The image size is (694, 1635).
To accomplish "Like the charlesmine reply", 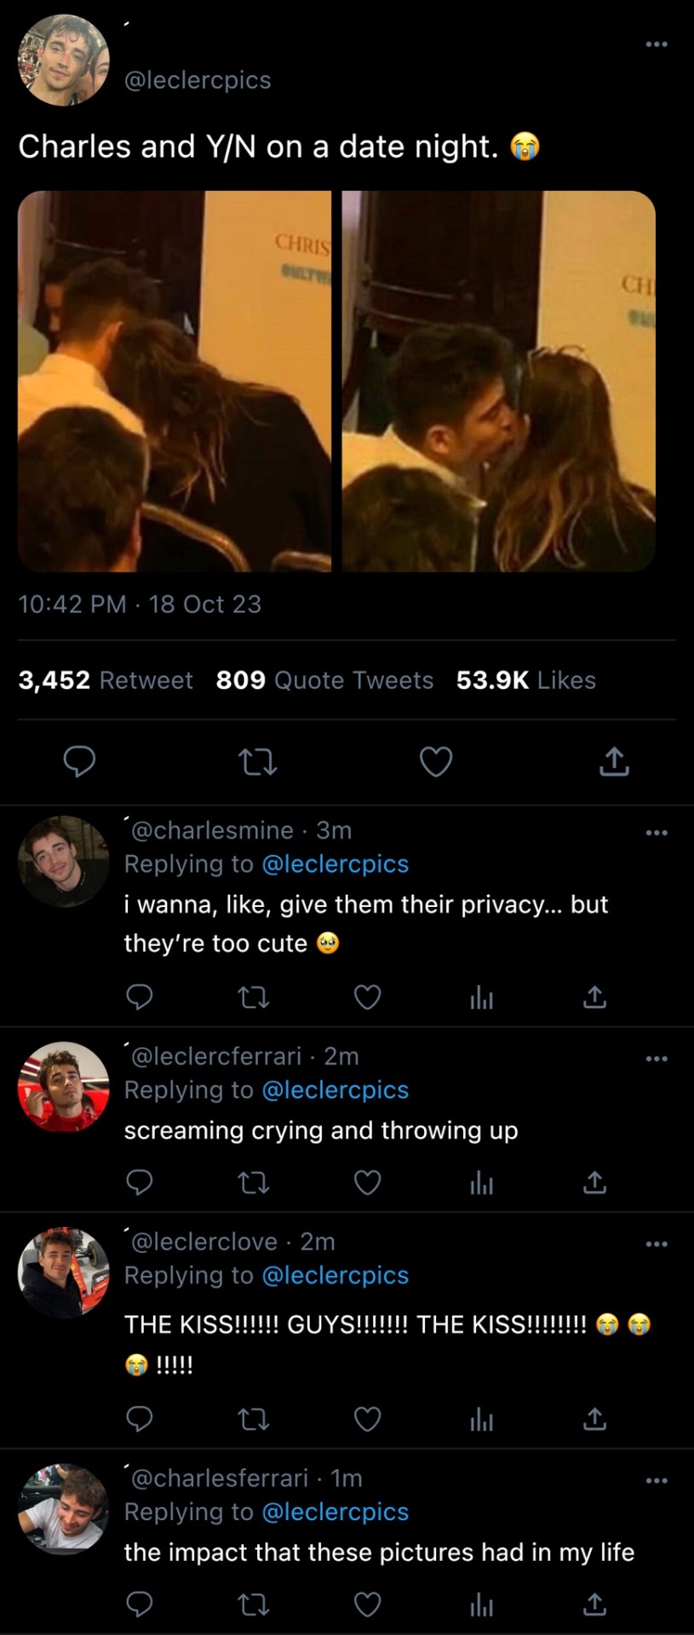I will [367, 996].
